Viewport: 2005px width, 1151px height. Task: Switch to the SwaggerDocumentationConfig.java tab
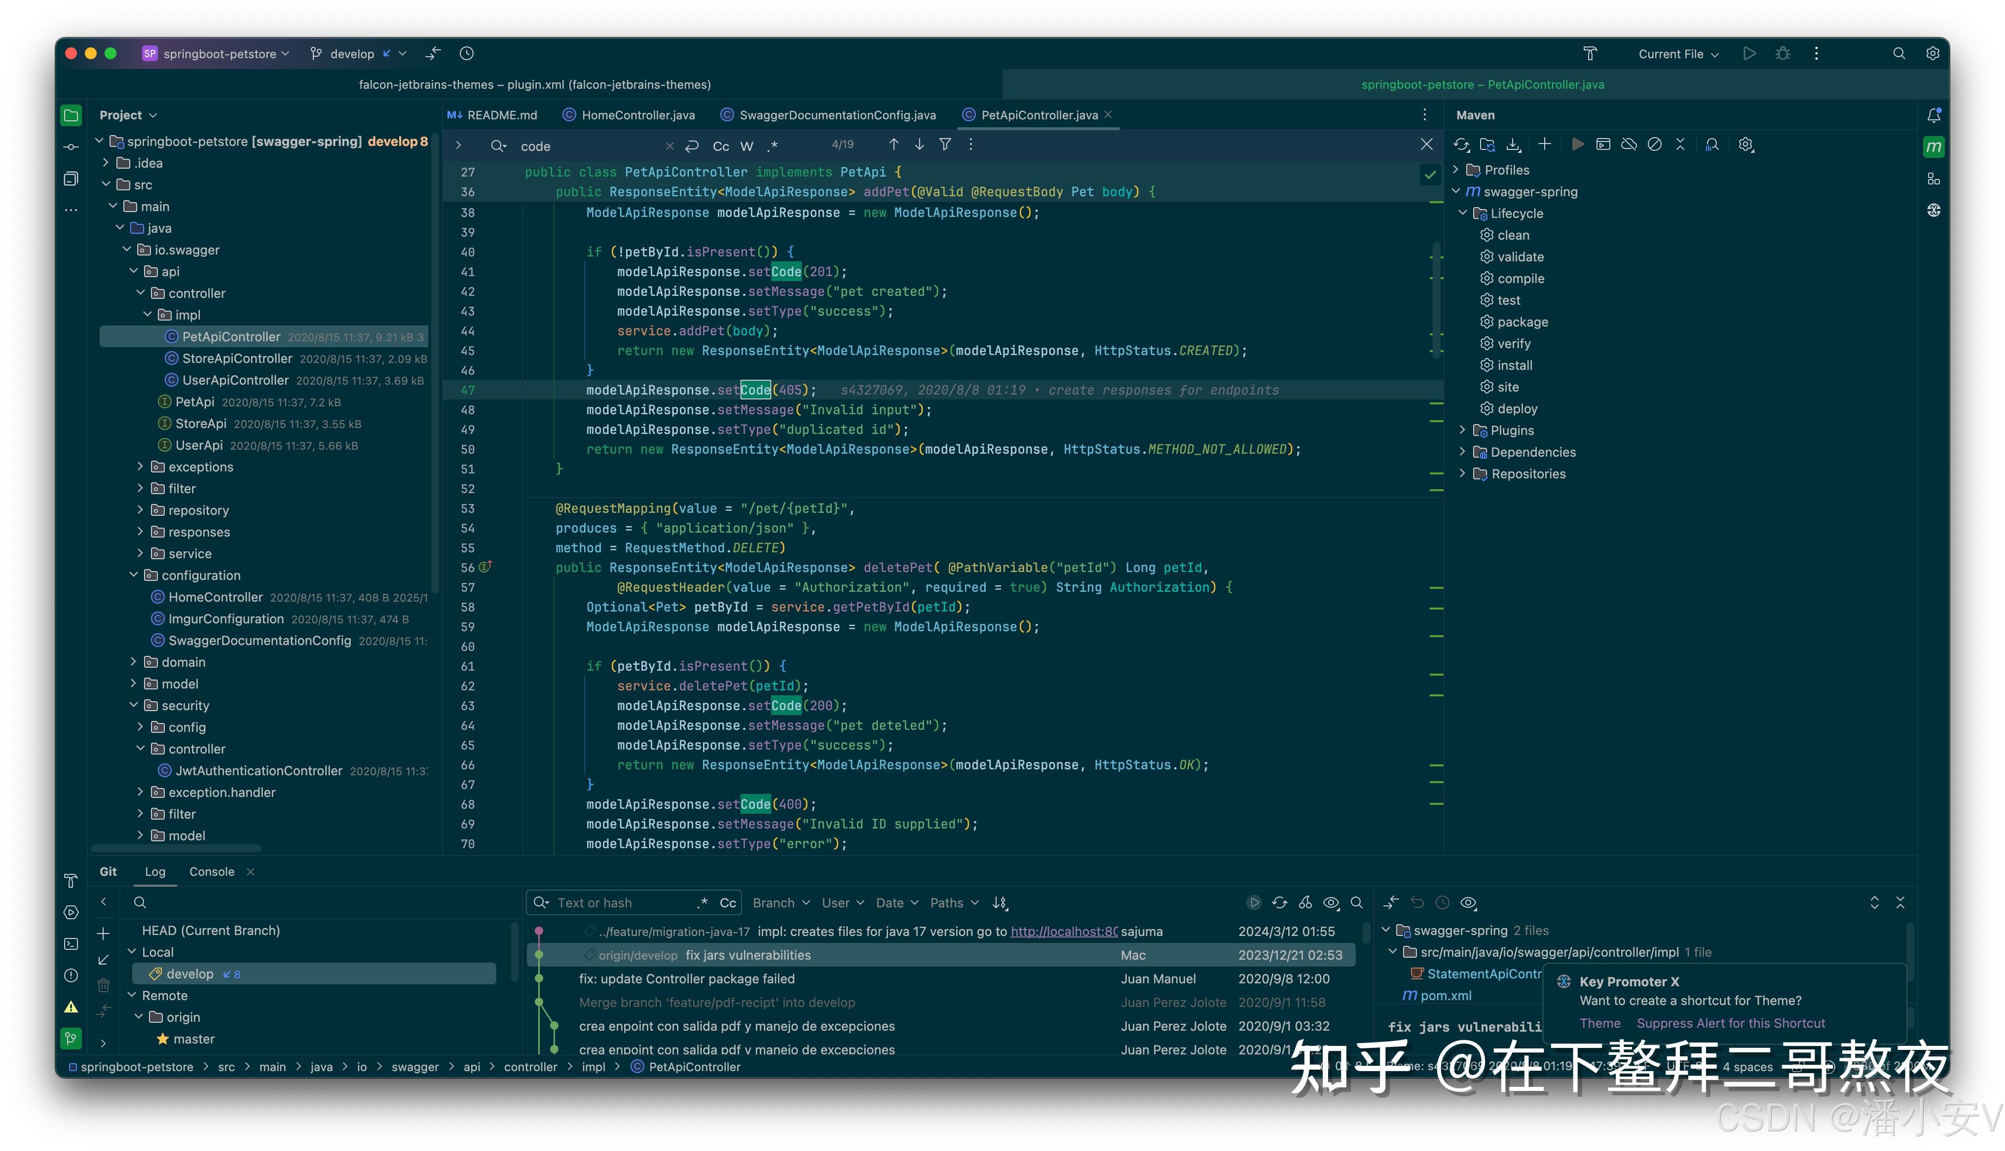click(x=836, y=115)
